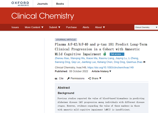Expand the Article history section
The image size is (158, 113).
(x=101, y=71)
